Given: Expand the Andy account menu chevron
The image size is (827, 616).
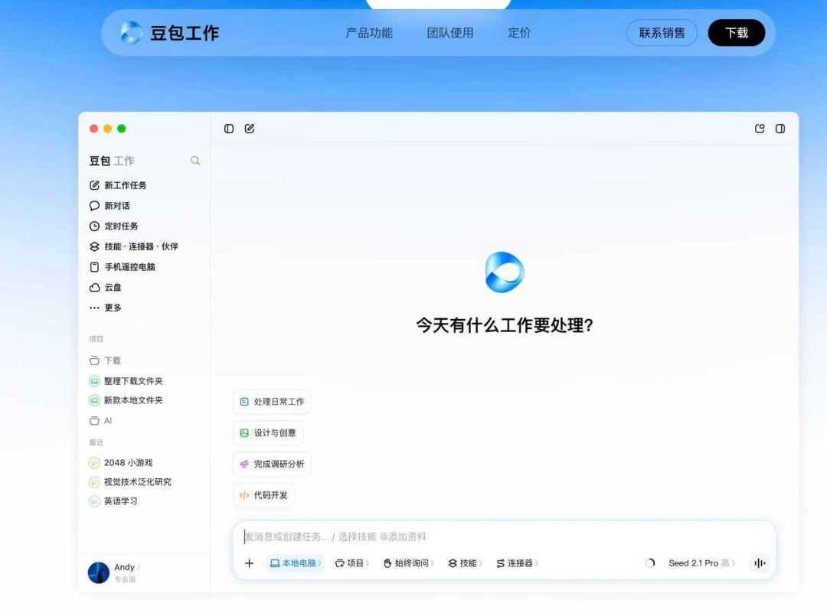Looking at the screenshot, I should tap(139, 568).
